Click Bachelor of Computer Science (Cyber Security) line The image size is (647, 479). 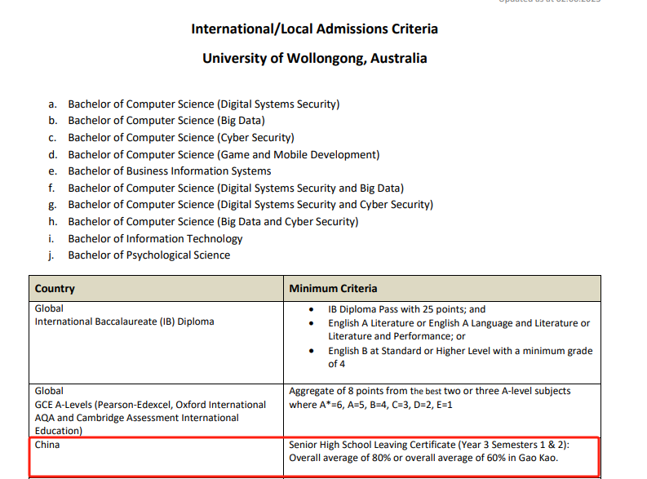coord(181,137)
